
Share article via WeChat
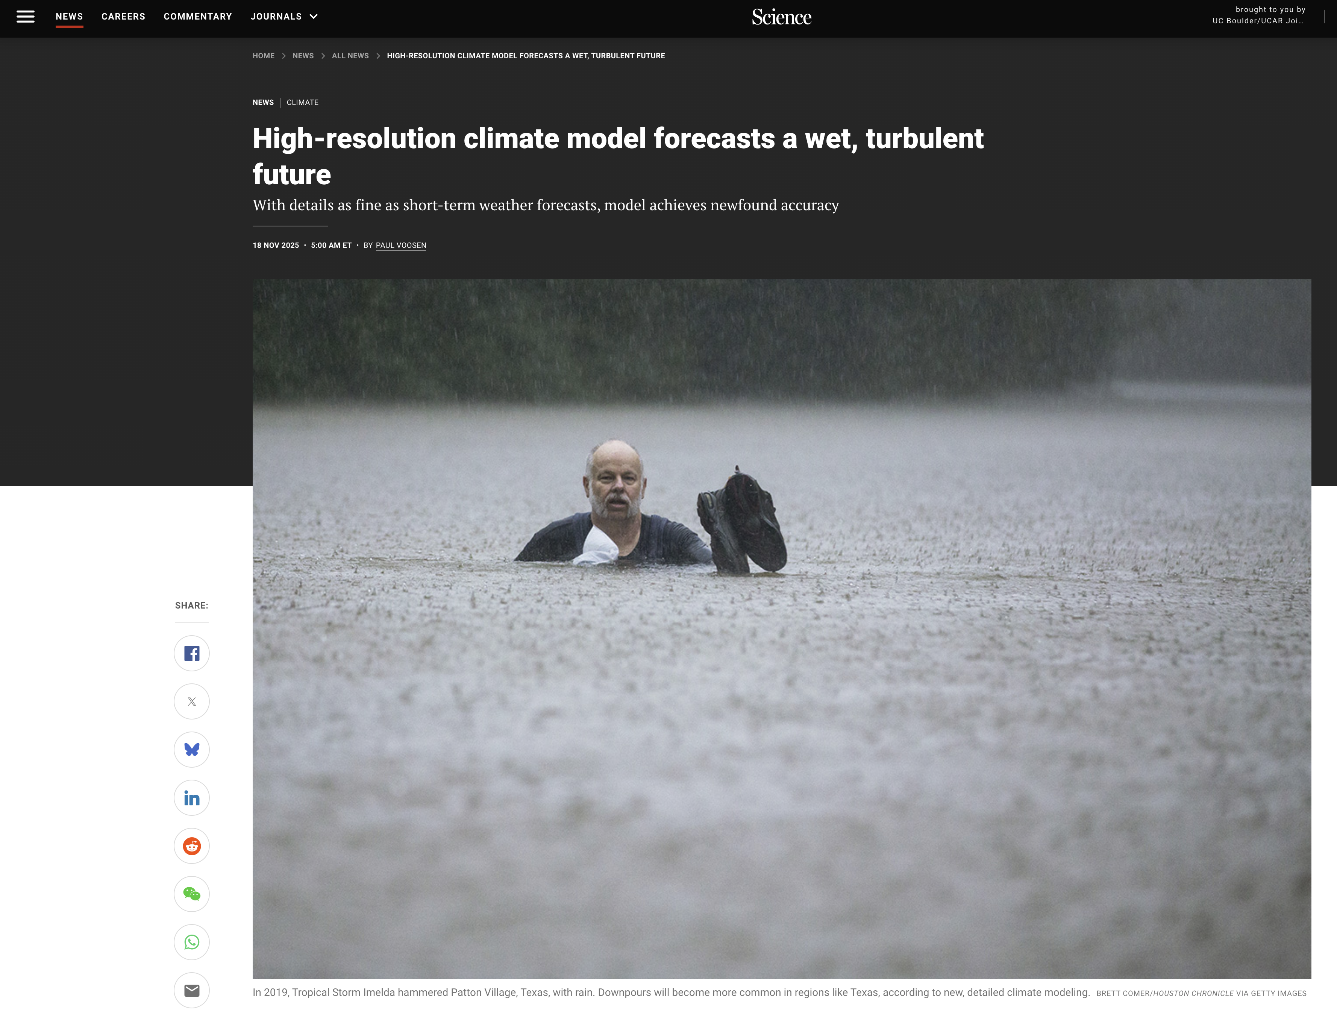[x=192, y=894]
